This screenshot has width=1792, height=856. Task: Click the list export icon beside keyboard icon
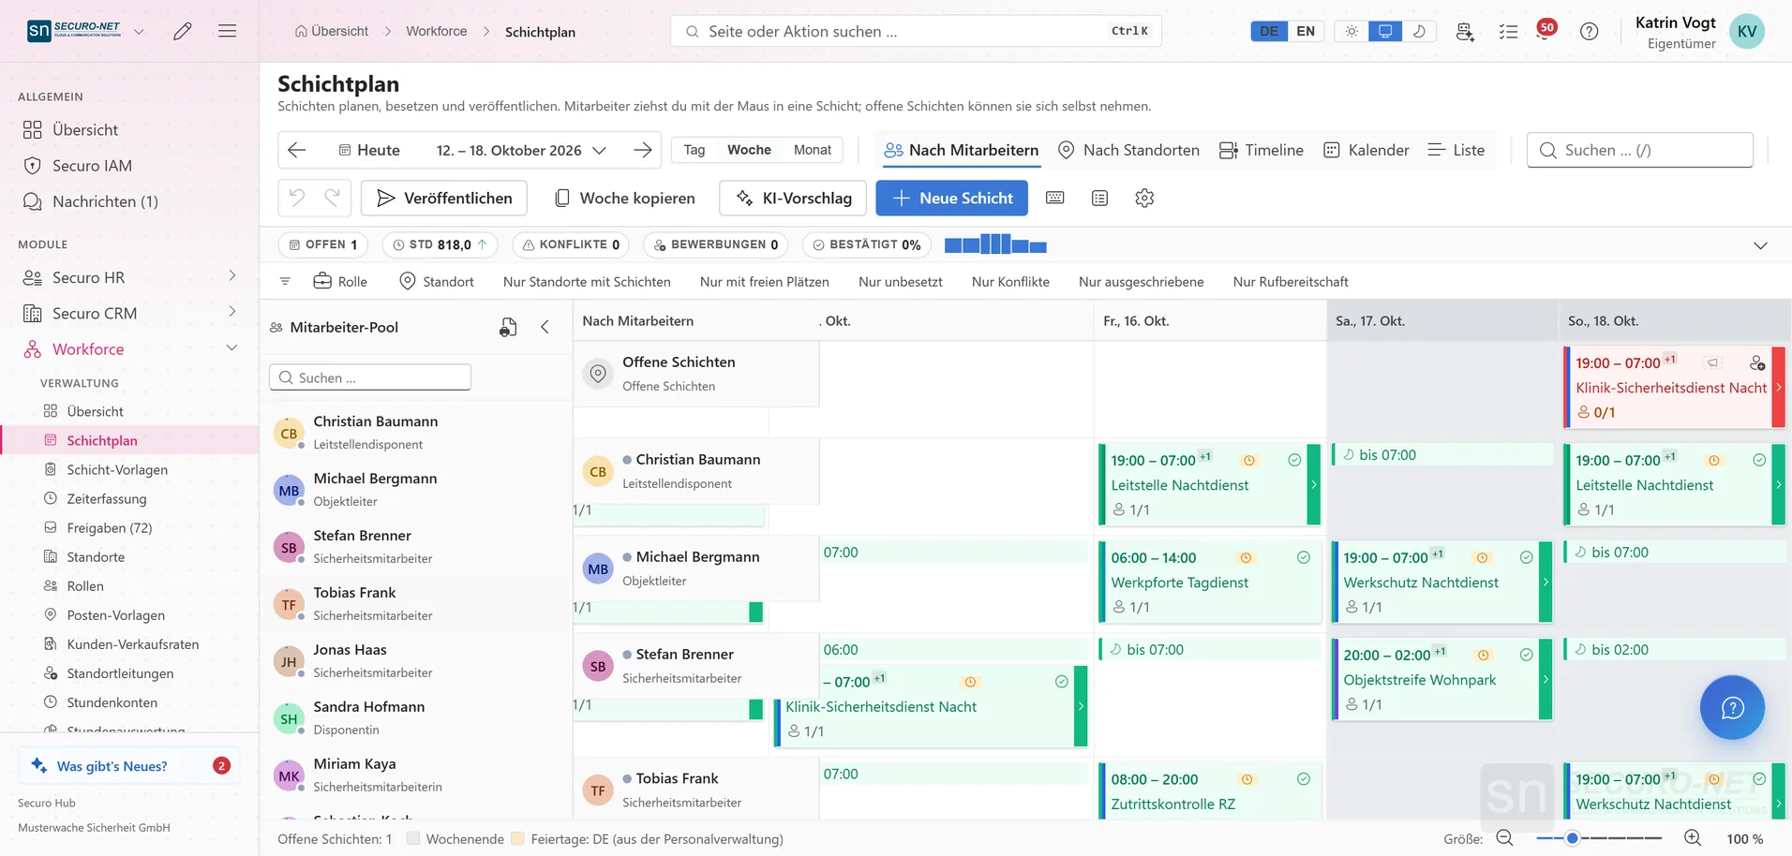click(x=1100, y=198)
